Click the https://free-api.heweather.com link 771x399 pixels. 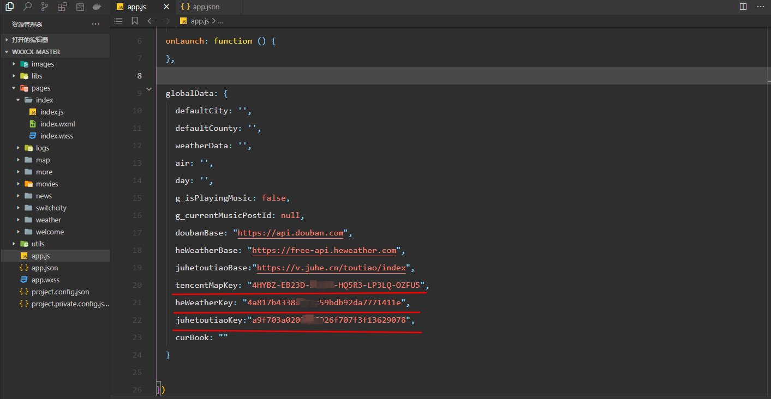point(324,250)
